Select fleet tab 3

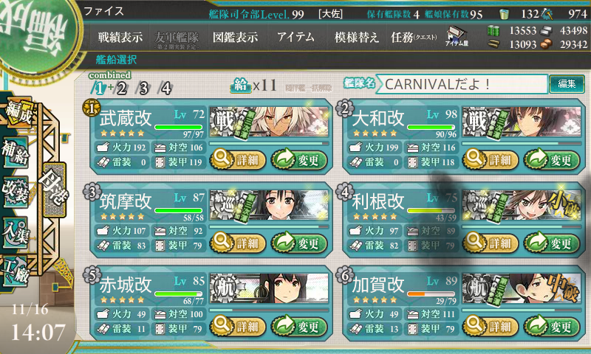143,88
